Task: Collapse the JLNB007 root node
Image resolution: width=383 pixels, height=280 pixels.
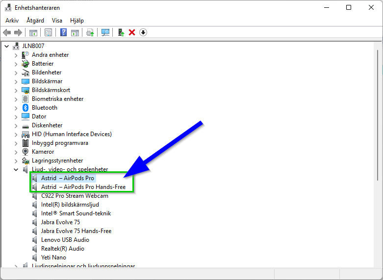Action: click(x=7, y=46)
